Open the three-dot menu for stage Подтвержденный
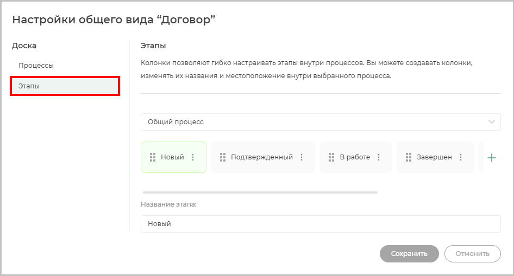This screenshot has height=276, width=514. [302, 157]
